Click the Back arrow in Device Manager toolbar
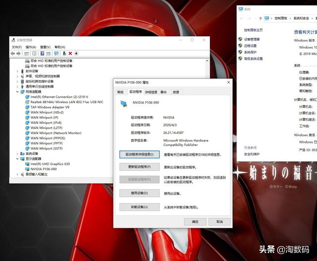317x261 pixels. point(13,54)
